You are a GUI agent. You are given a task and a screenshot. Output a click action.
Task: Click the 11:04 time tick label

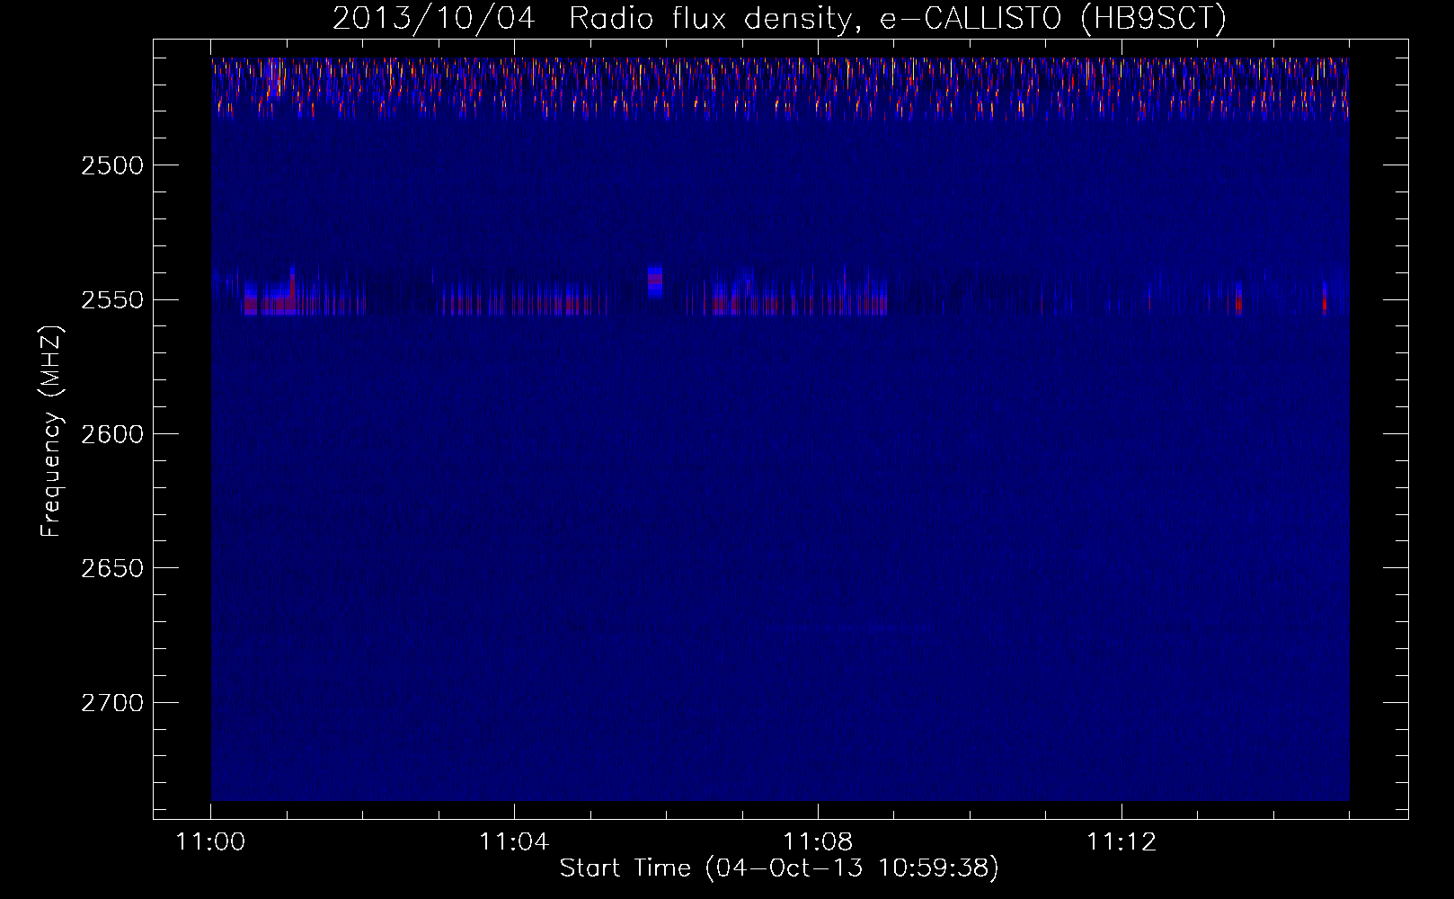click(x=514, y=842)
